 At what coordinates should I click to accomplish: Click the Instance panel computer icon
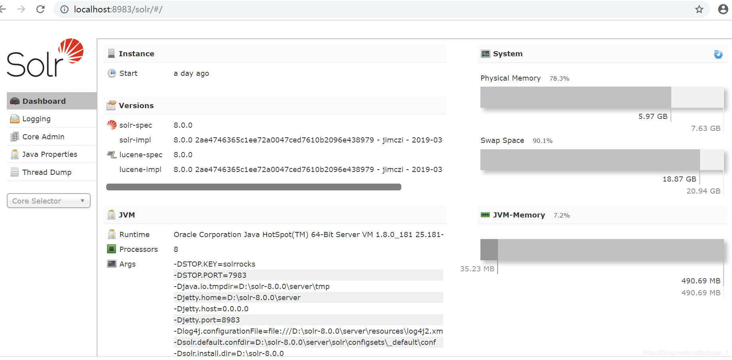click(111, 52)
